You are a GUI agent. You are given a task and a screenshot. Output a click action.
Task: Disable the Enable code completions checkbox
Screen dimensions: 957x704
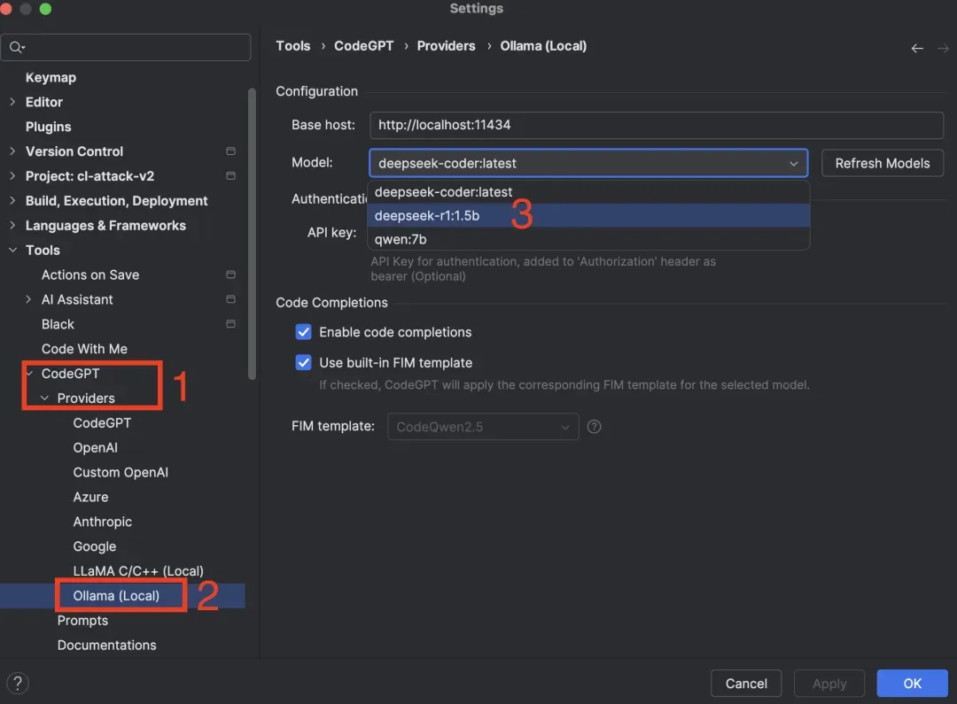303,332
